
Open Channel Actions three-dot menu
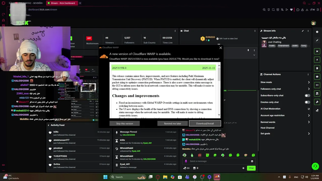tap(308, 74)
